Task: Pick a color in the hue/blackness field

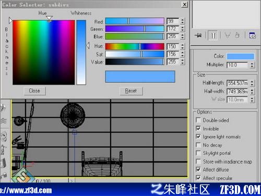Action: [44, 52]
